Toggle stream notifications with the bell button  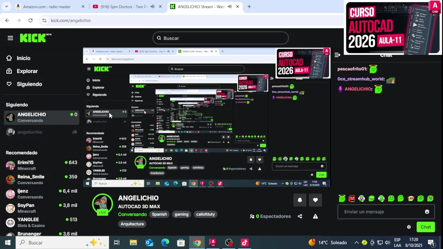pyautogui.click(x=300, y=200)
